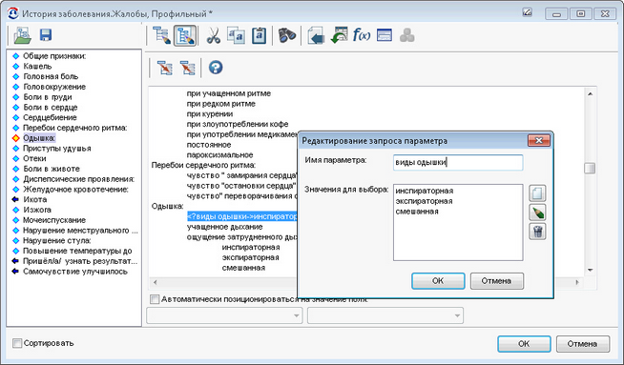Select Боли в сердце in the tree

(x=51, y=108)
